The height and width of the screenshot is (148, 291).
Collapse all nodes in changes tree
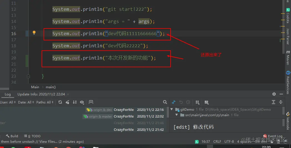tap(281, 102)
